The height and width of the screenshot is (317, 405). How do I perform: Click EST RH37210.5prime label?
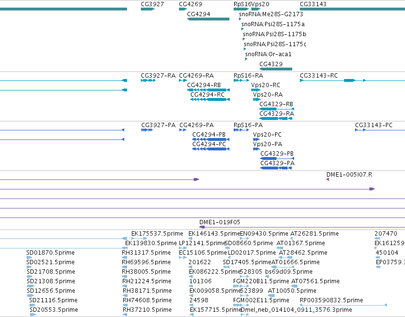147,310
